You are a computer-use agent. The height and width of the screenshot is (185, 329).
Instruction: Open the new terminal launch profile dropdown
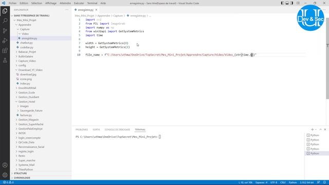click(x=316, y=129)
